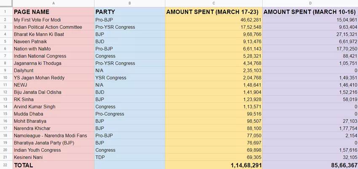Click the select-all corner box

(x=6, y=3)
